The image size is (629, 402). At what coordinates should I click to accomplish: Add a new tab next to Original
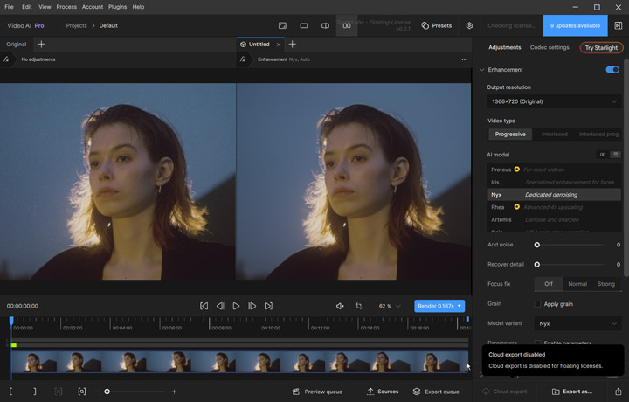point(41,44)
